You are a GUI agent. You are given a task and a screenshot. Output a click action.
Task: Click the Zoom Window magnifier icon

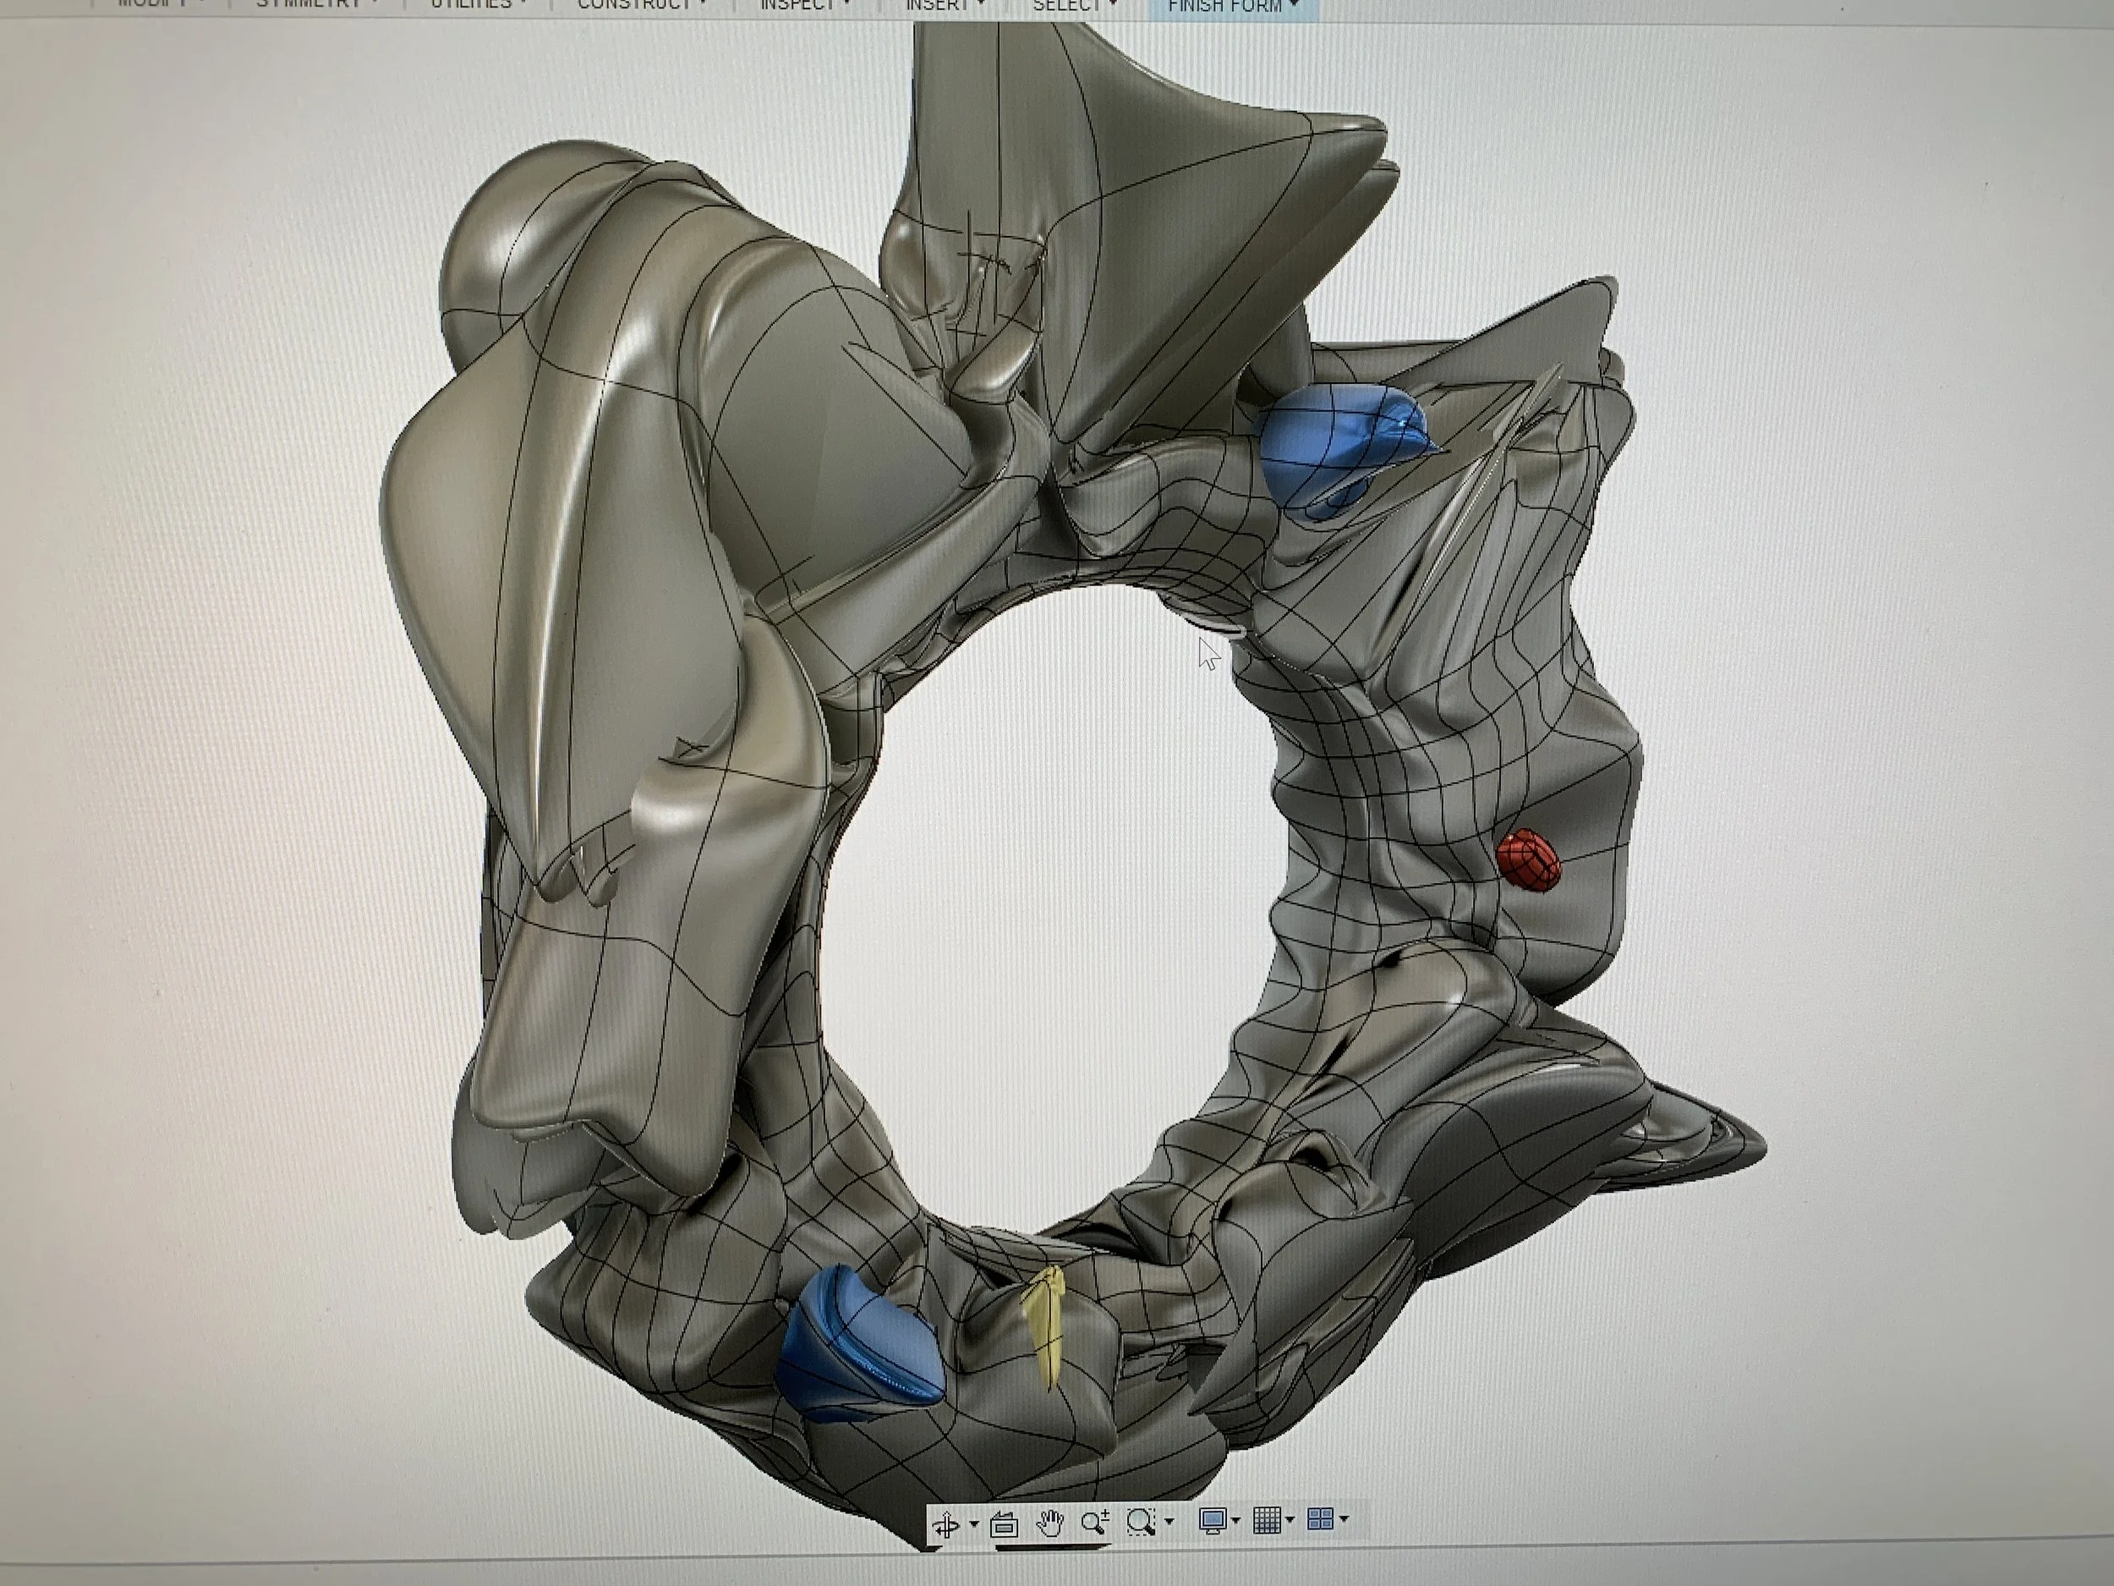[1141, 1522]
